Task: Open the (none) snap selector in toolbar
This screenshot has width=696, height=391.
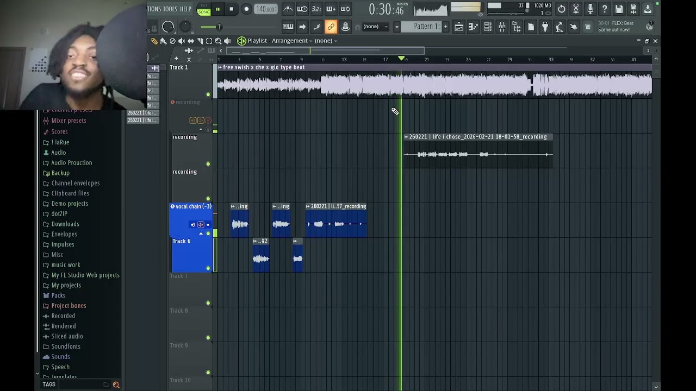Action: (x=376, y=27)
